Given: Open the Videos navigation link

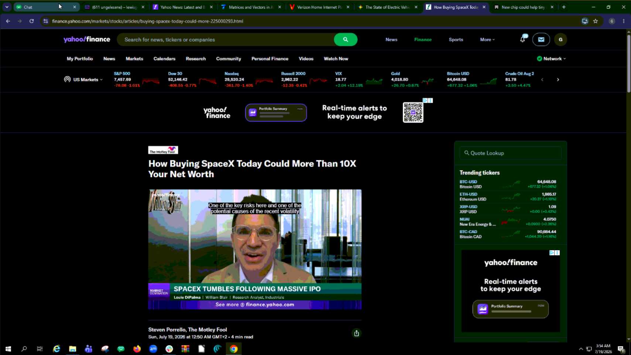Looking at the screenshot, I should 306,59.
